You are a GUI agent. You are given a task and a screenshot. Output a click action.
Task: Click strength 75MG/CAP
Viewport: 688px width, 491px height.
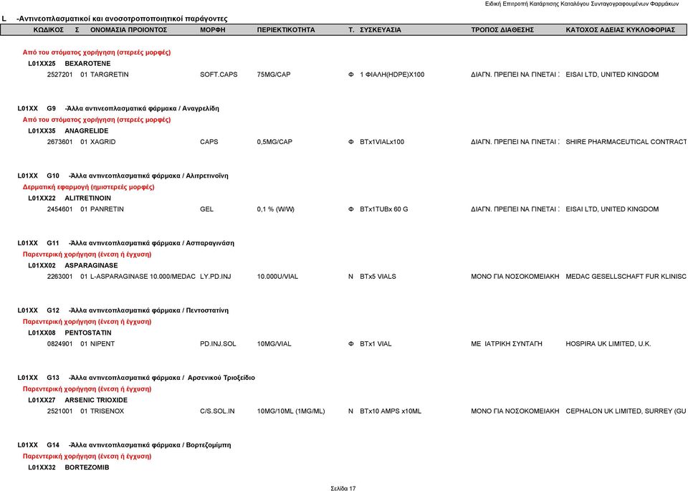[274, 75]
